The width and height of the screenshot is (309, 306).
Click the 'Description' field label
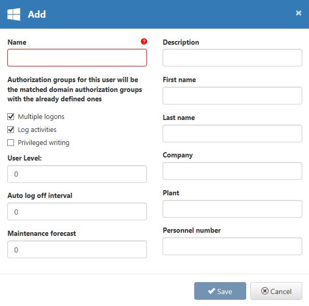[x=181, y=43]
